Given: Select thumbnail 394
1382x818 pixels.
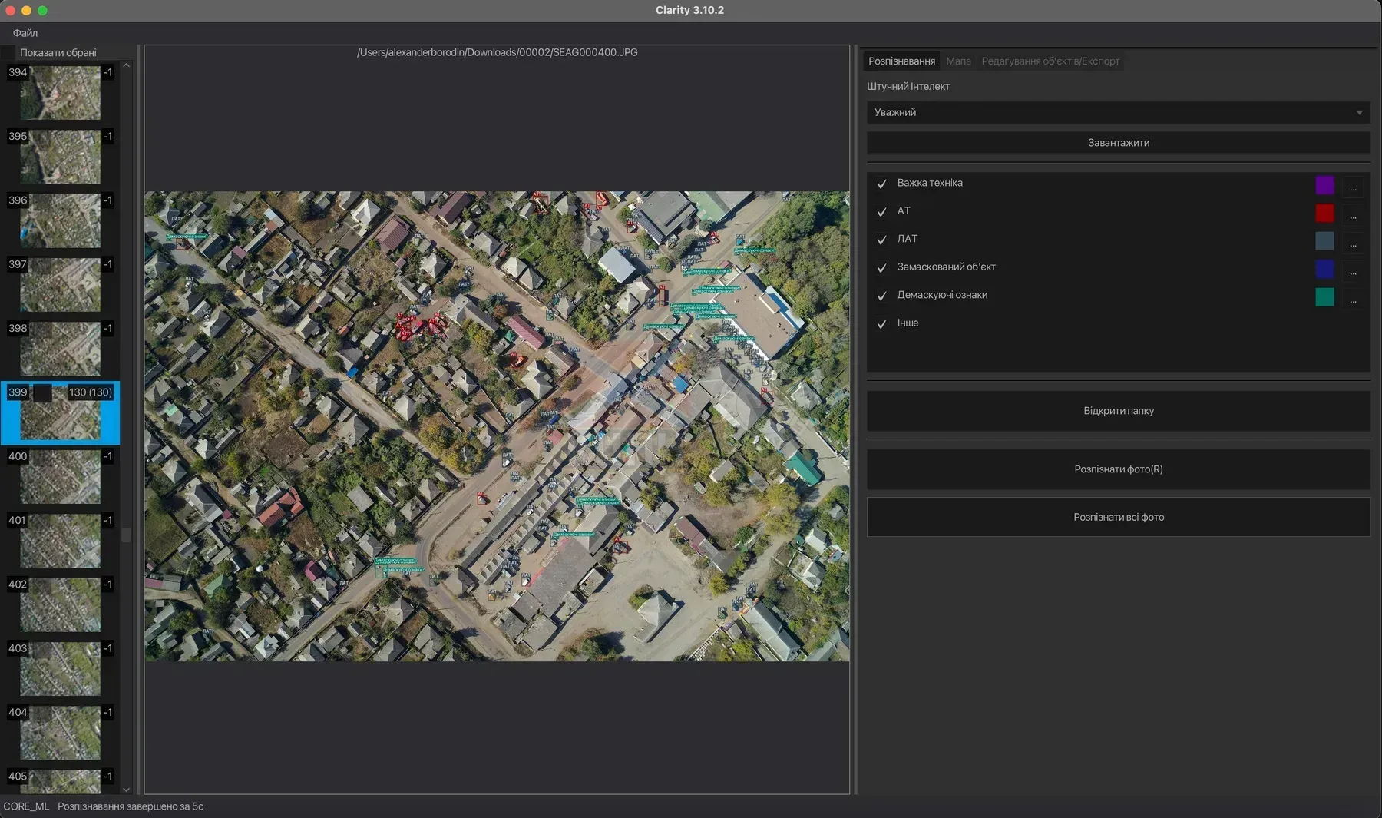Looking at the screenshot, I should click(x=60, y=92).
